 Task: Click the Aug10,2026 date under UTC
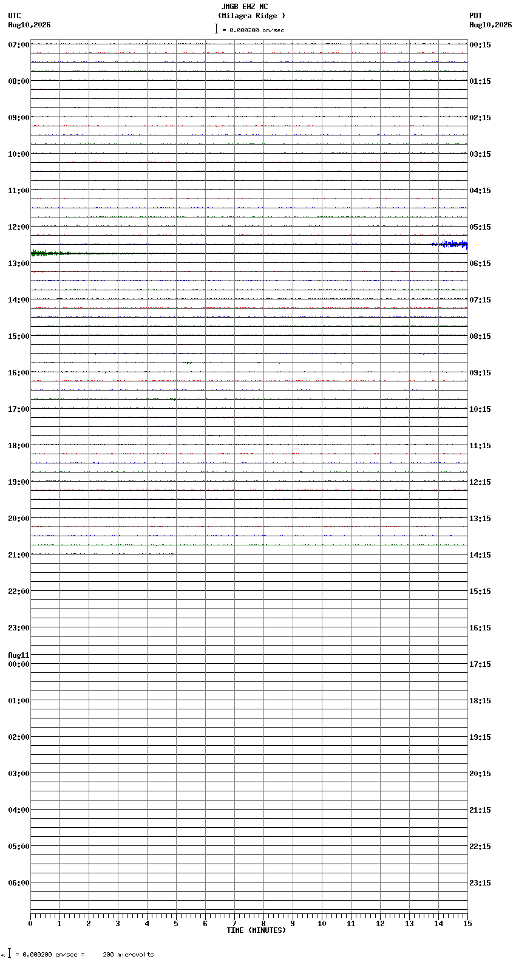pyautogui.click(x=29, y=25)
